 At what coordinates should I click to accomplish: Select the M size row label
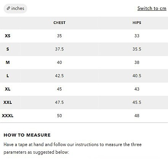pyautogui.click(x=8, y=62)
